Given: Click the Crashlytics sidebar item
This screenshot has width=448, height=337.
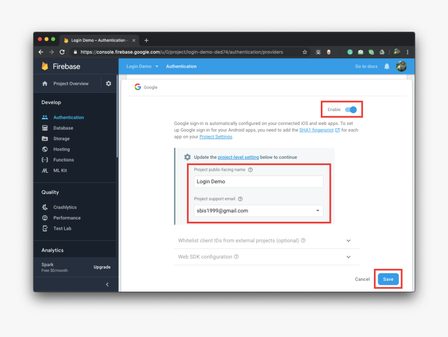Looking at the screenshot, I should click(x=65, y=207).
